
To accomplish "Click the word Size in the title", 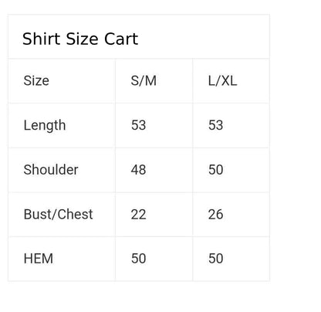I will pos(82,39).
